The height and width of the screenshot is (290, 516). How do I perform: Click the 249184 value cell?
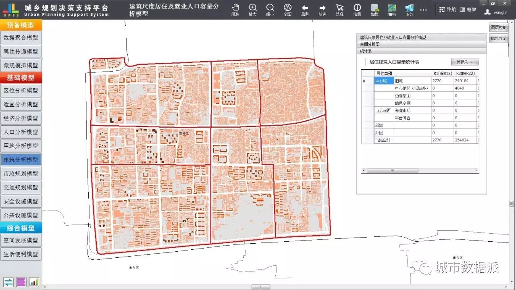465,81
